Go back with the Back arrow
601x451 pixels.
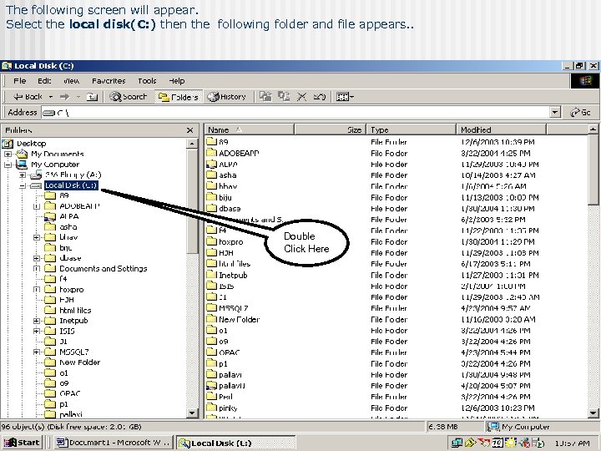click(28, 97)
